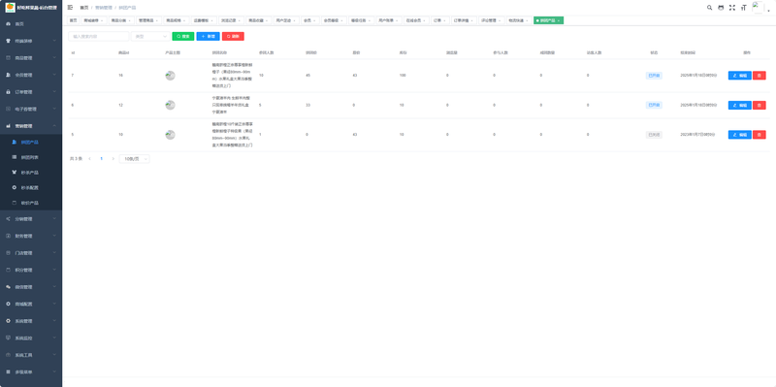Open the 10条/页 page size dropdown
This screenshot has width=776, height=387.
[x=134, y=159]
